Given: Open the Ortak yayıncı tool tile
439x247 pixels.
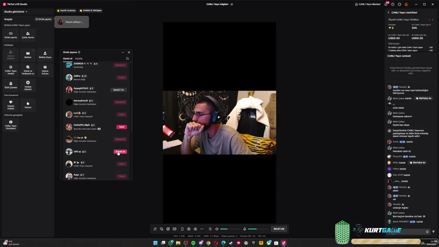Looking at the screenshot, I should point(11,35).
